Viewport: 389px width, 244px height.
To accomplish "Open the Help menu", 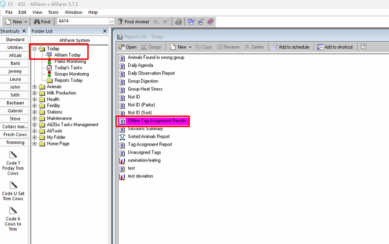I will coord(93,12).
